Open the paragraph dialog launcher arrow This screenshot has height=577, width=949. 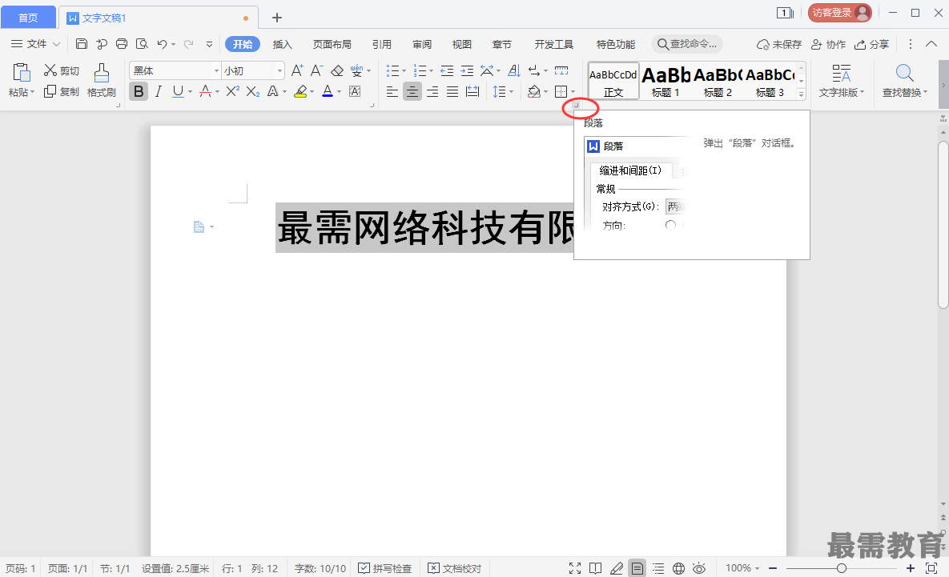tap(576, 106)
